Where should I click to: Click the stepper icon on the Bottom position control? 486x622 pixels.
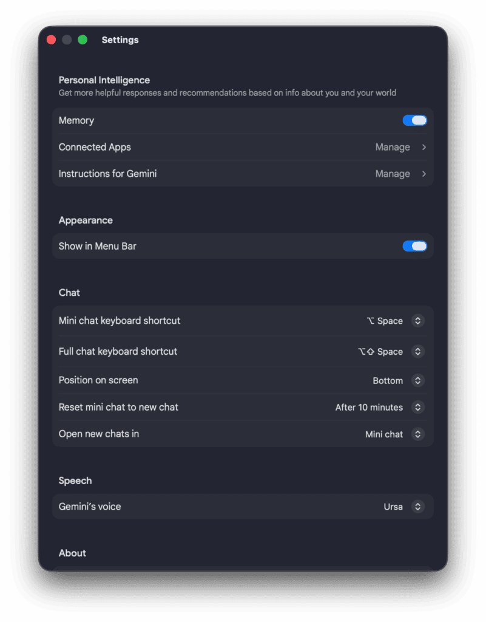[417, 380]
